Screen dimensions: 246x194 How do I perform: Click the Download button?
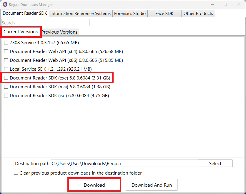94,185
